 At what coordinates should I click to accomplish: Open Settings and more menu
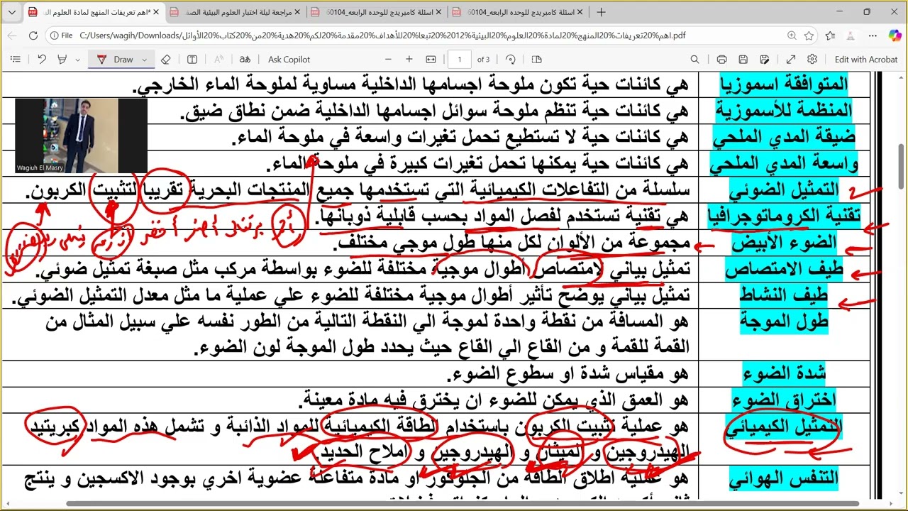[873, 35]
